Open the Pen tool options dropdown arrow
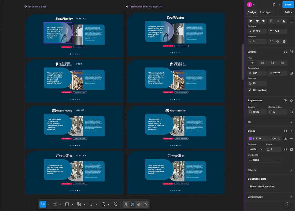This screenshot has width=295, height=211. coord(84,204)
